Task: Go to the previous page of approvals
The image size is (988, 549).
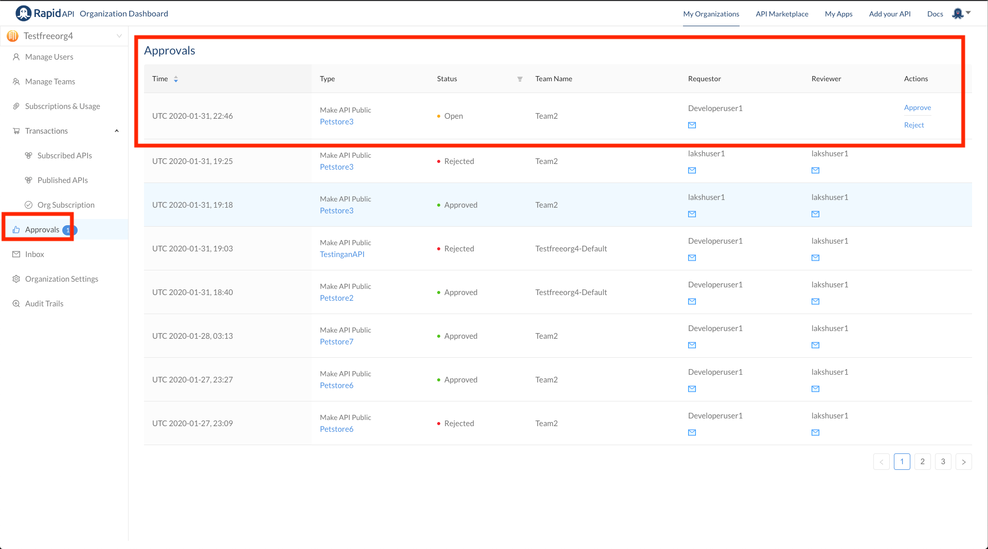Action: (882, 462)
